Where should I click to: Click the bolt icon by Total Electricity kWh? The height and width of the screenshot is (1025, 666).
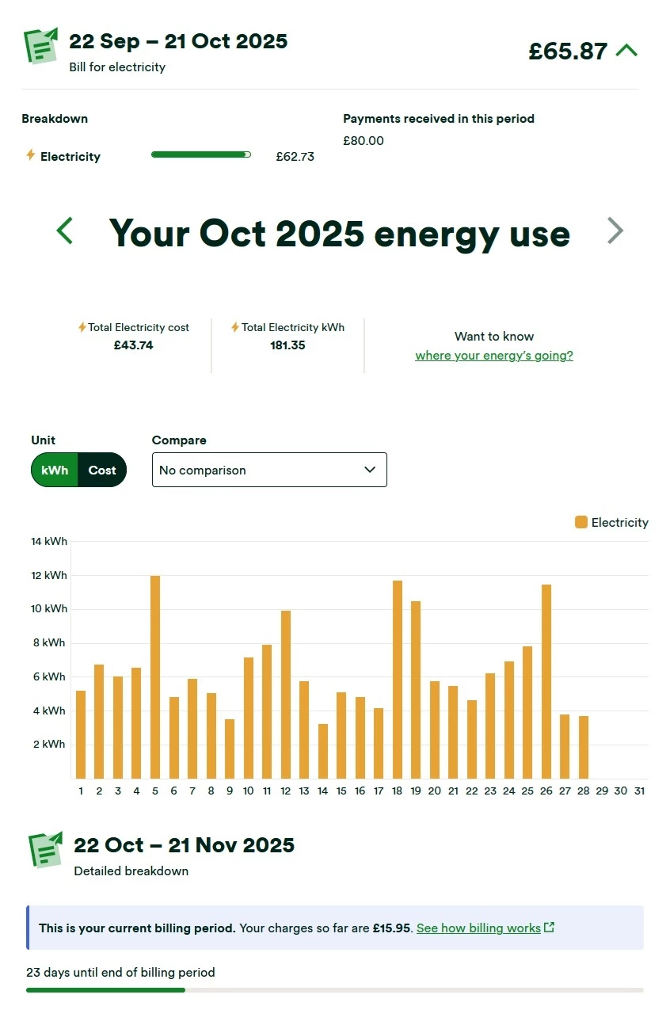click(x=234, y=327)
